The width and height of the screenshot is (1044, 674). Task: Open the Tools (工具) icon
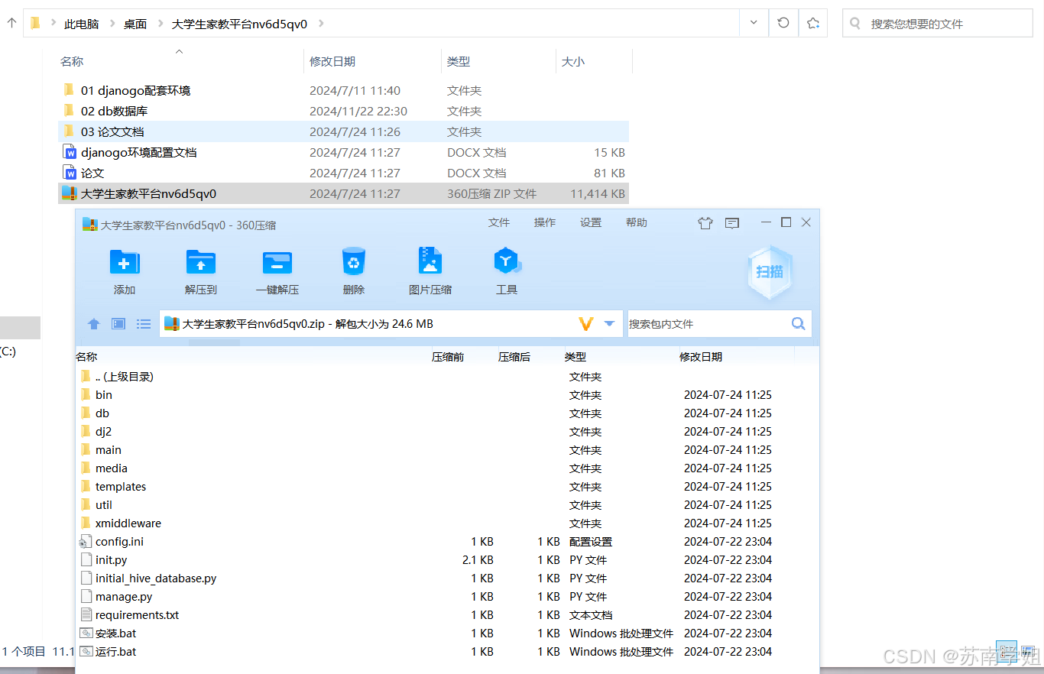coord(507,261)
